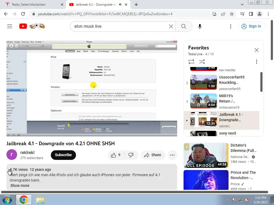Click the Dictator's Dilemma video title
Screen dimensions: 274x205
243,148
